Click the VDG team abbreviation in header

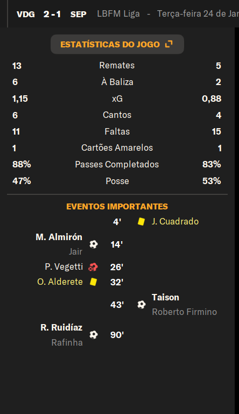[x=26, y=14]
